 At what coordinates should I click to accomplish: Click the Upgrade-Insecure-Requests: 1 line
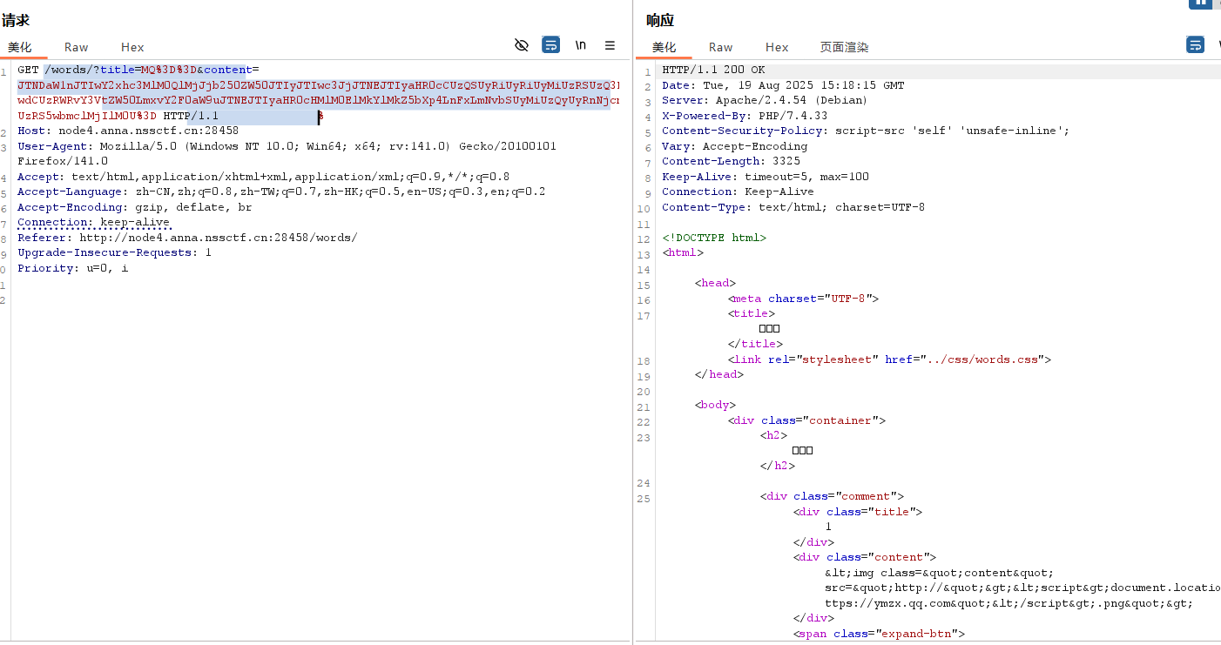pos(114,252)
